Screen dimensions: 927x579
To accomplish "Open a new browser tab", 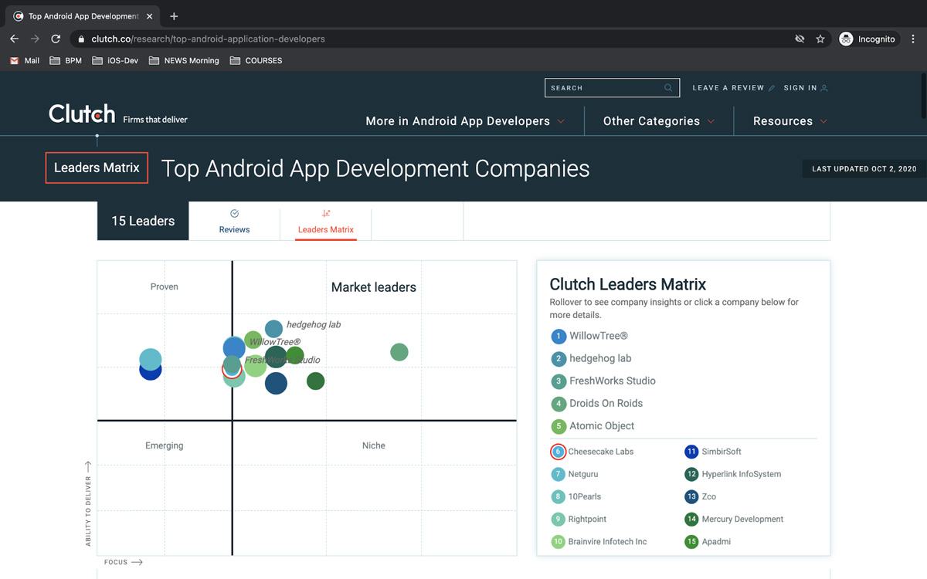I will 174,16.
